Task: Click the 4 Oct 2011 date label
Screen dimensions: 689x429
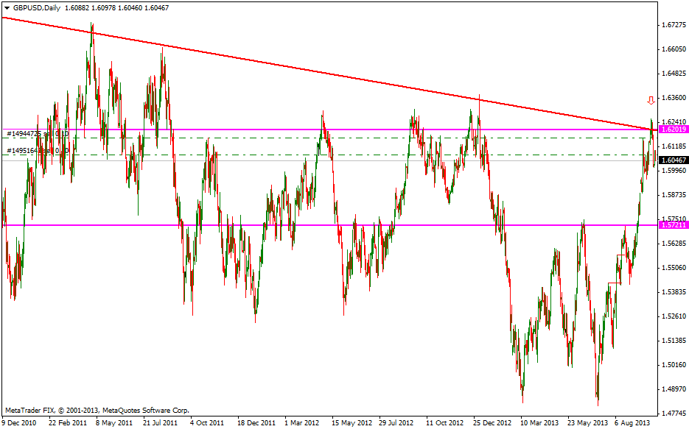Action: [207, 423]
